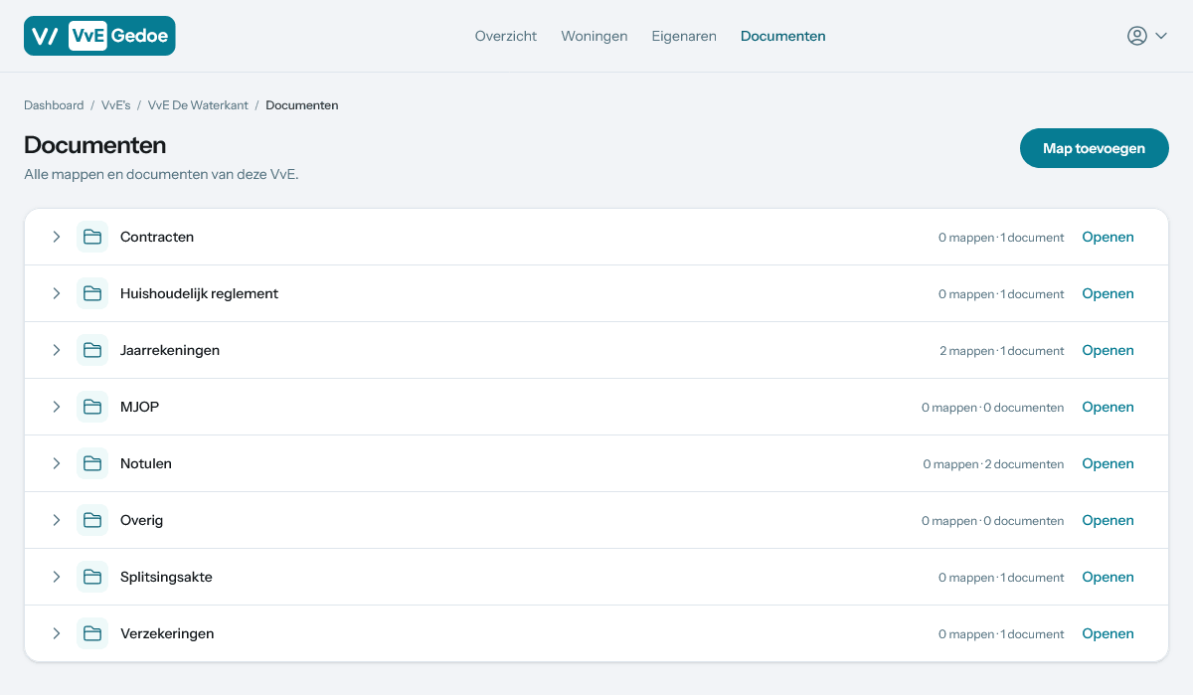Click the MJOP folder name
The image size is (1193, 695).
pyautogui.click(x=139, y=407)
